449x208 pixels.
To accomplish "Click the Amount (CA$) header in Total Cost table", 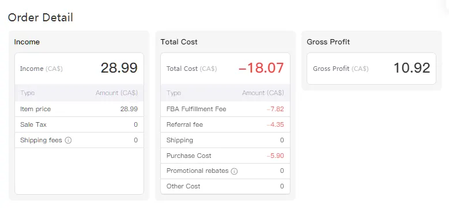I will [263, 93].
